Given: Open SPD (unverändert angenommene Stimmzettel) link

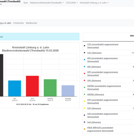Looking at the screenshot, I should coord(103,74).
